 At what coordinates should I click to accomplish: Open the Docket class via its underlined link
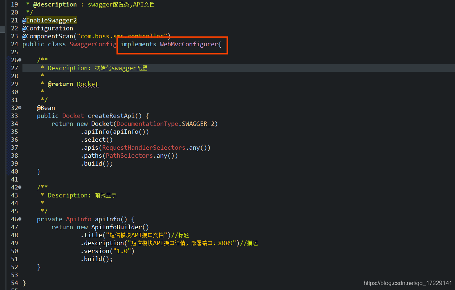(x=87, y=84)
